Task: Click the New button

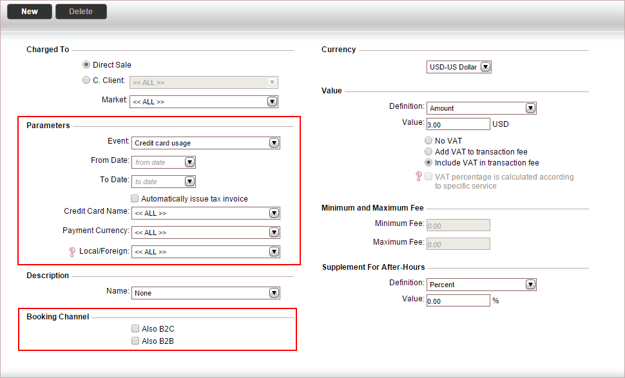Action: click(x=30, y=12)
